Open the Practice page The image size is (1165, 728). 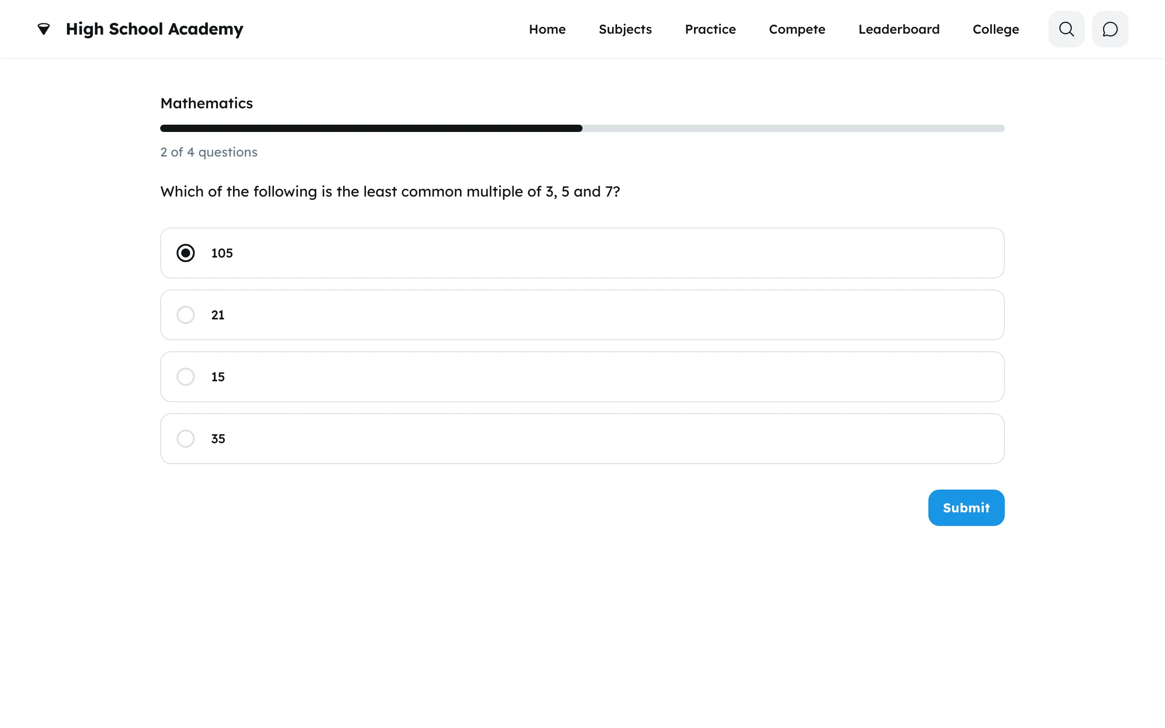710,30
